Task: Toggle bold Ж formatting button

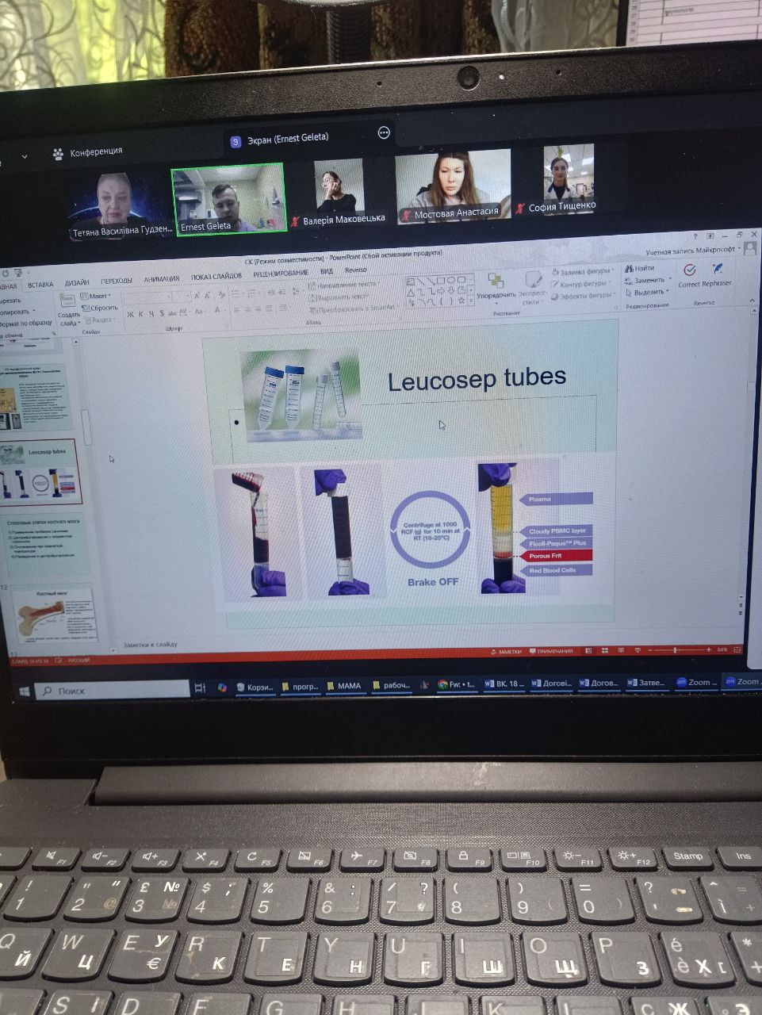Action: click(x=130, y=314)
